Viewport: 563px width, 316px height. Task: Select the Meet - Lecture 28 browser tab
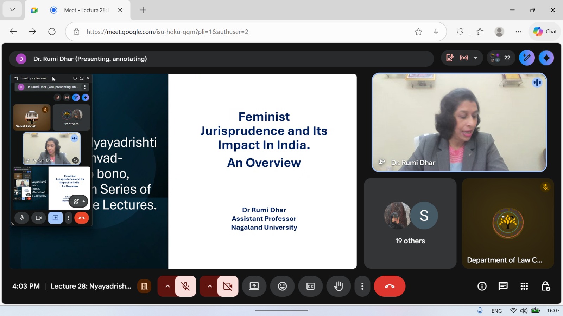click(x=84, y=10)
